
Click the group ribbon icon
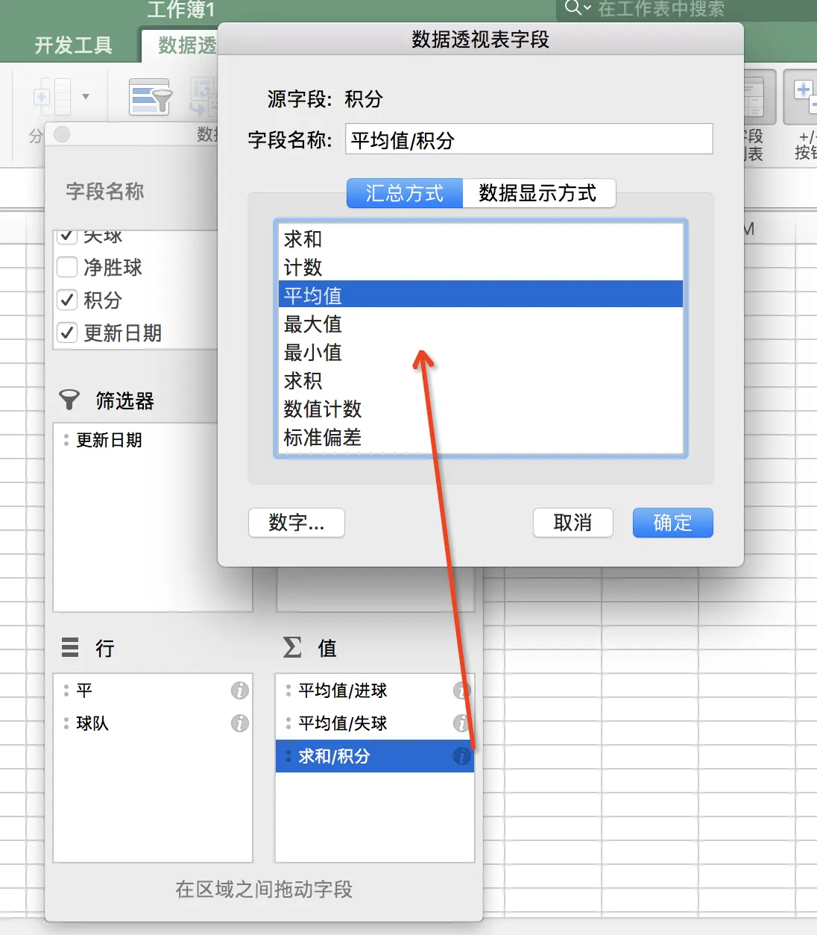coord(52,97)
